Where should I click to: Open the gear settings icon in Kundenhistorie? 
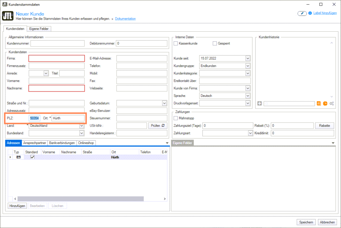(331, 104)
